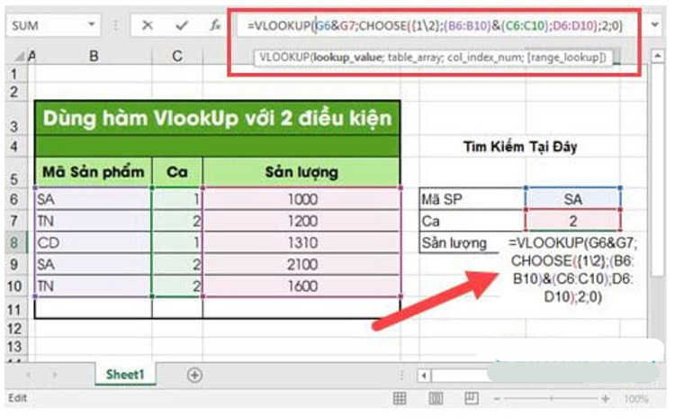This screenshot has height=418, width=675.
Task: Select the CD product code cell
Action: click(x=94, y=242)
